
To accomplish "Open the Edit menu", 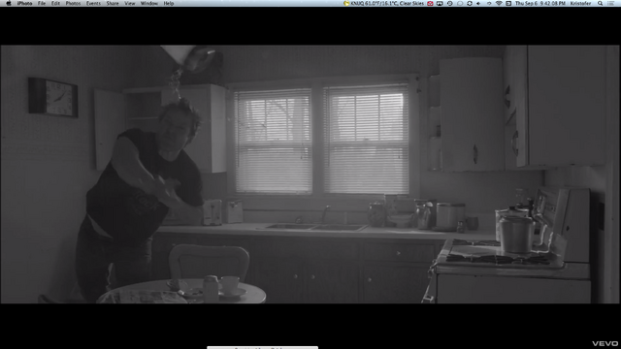I will [x=55, y=3].
